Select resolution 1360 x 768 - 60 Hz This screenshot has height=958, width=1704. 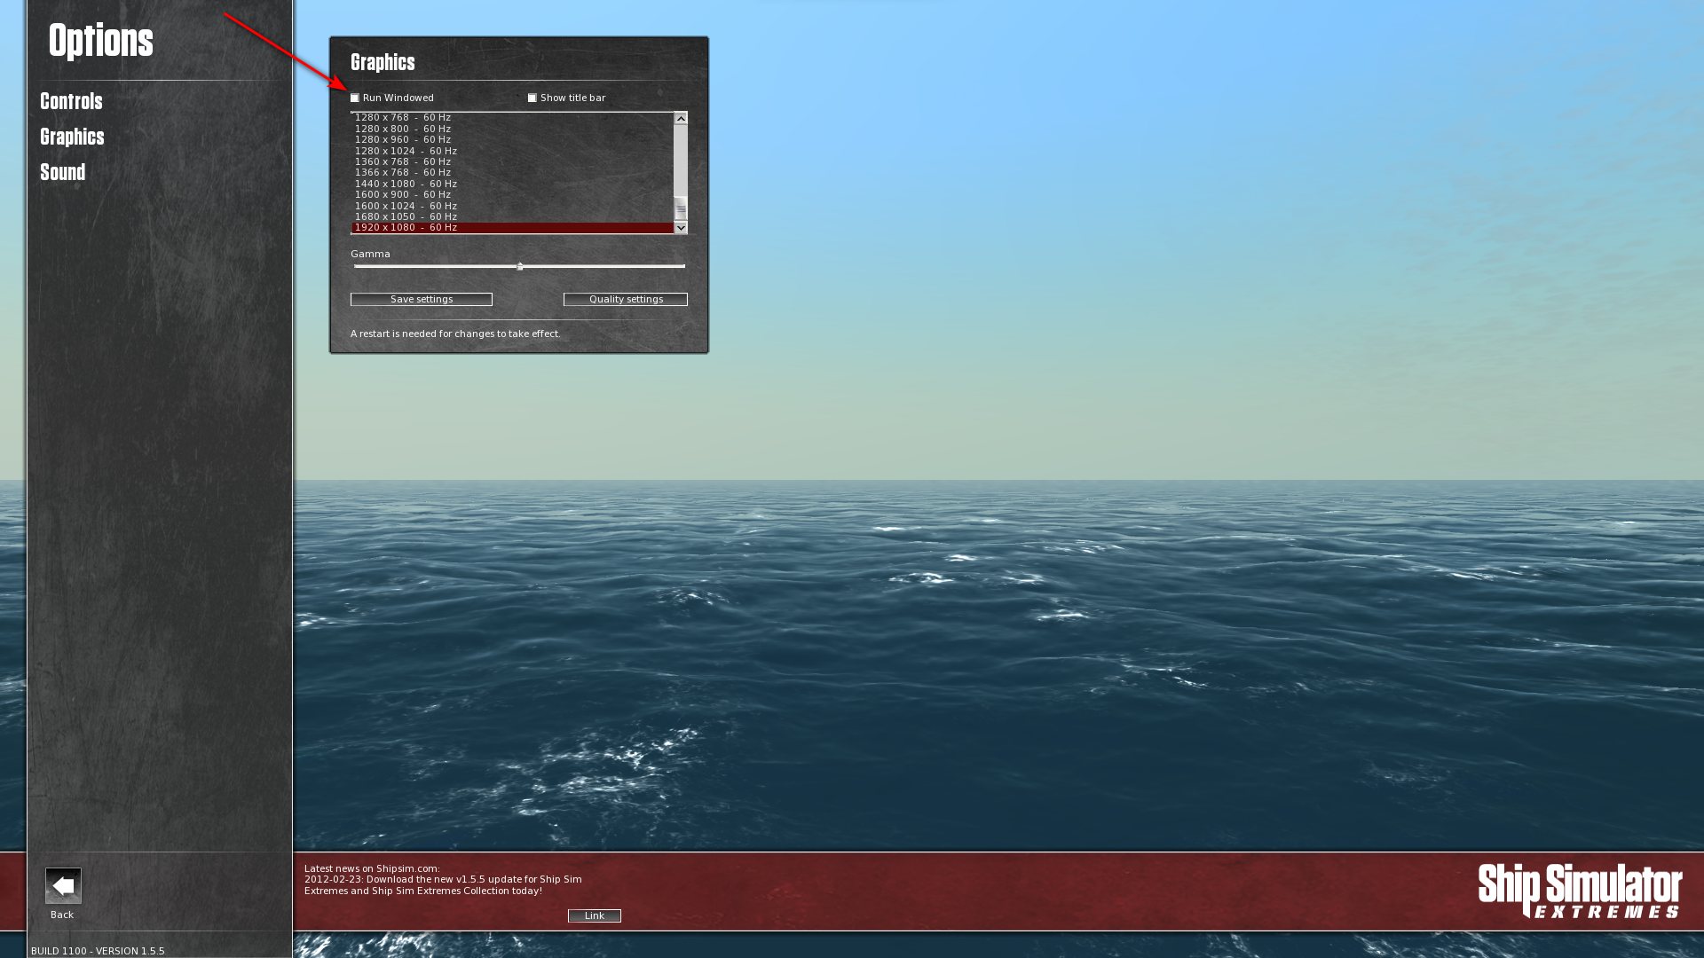pos(512,162)
